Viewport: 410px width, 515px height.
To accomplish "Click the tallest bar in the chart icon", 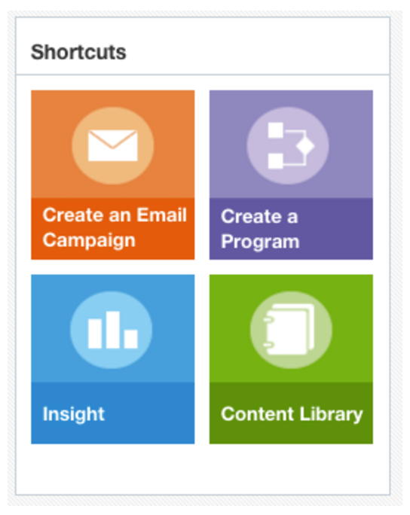I will pos(113,330).
